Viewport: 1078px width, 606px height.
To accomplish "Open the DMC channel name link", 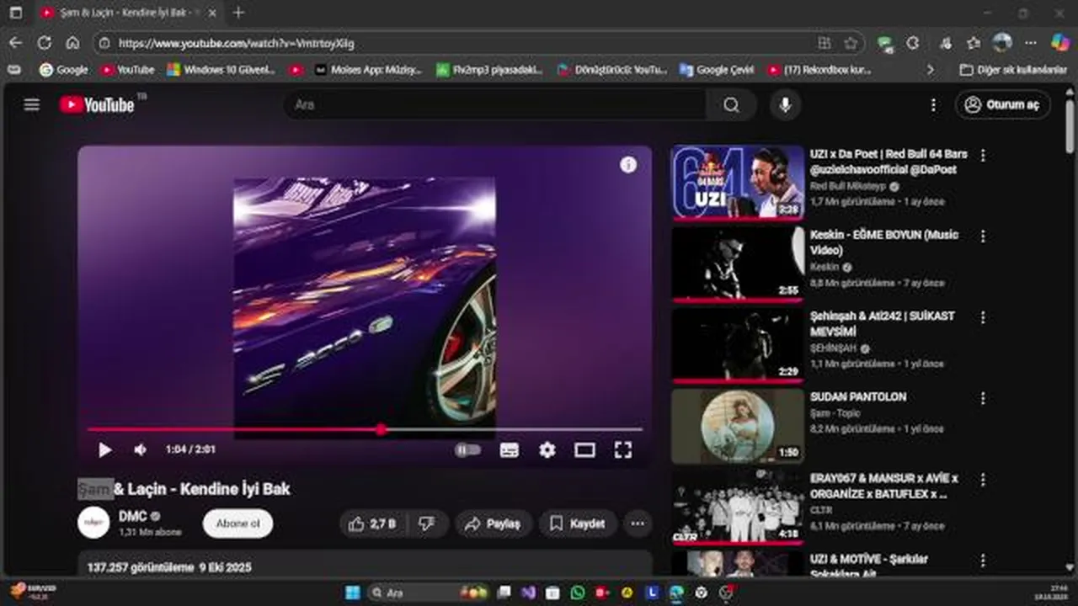I will tap(133, 516).
